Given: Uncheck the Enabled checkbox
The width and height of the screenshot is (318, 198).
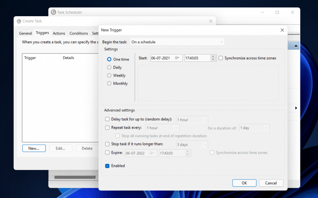Looking at the screenshot, I should [107, 166].
